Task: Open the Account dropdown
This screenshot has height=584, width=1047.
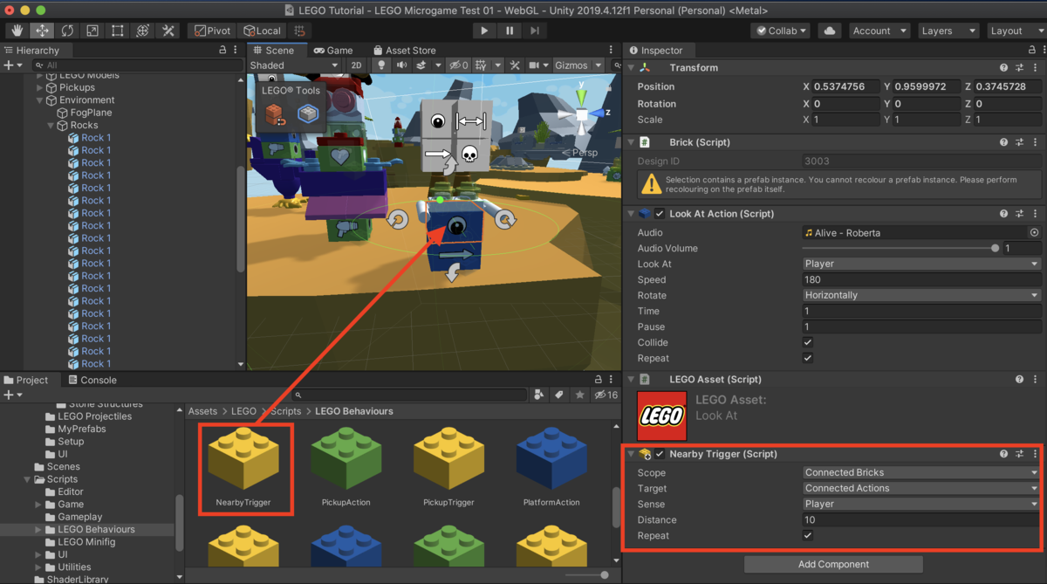Action: click(878, 31)
